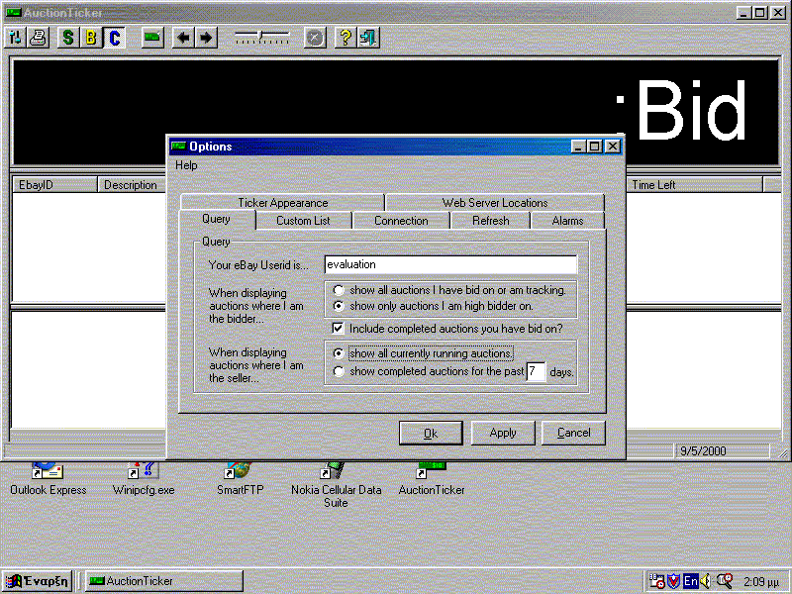This screenshot has height=594, width=792.
Task: Click the Outlook Express desktop shortcut
Action: click(x=48, y=478)
